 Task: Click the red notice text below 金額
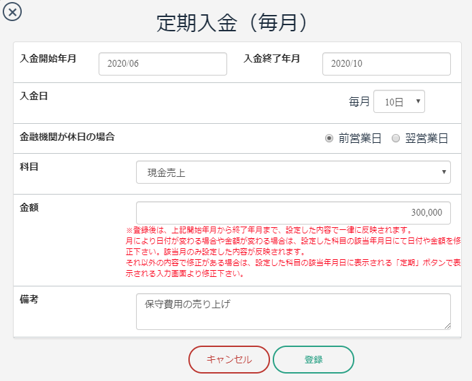click(x=293, y=252)
